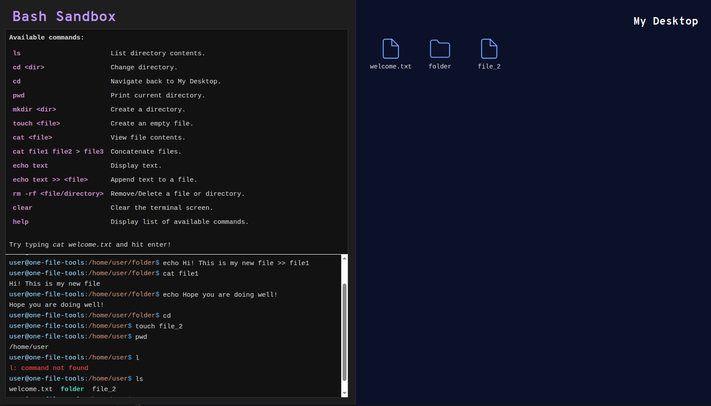Click 'View file contents.' description
This screenshot has width=711, height=406.
tap(148, 137)
